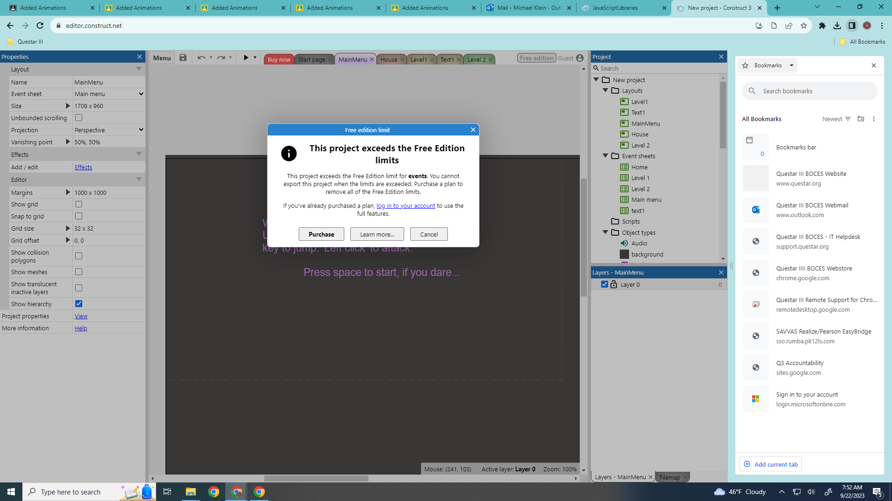The image size is (892, 501).
Task: Expand the Size property arrow
Action: tap(68, 106)
